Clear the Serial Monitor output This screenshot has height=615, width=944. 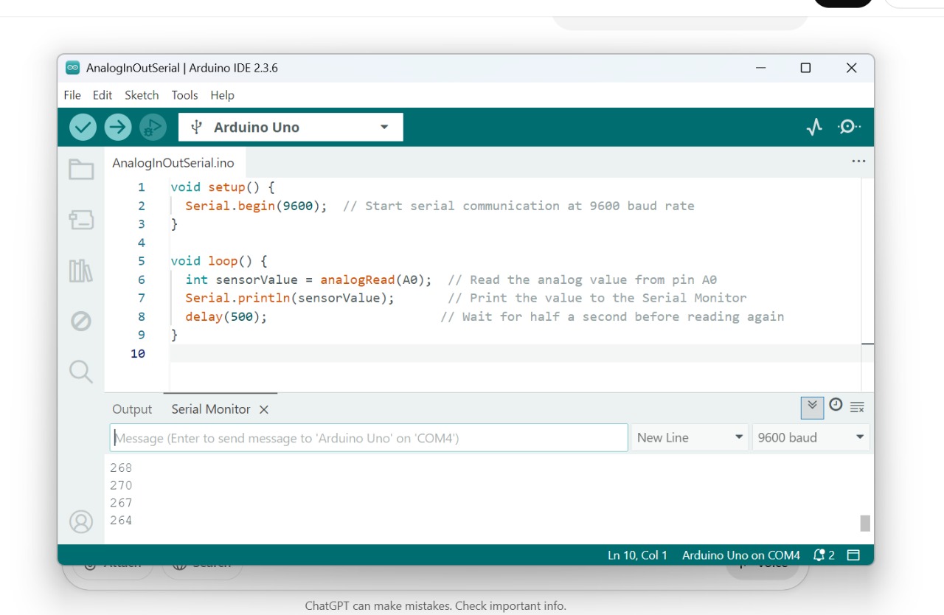coord(857,407)
